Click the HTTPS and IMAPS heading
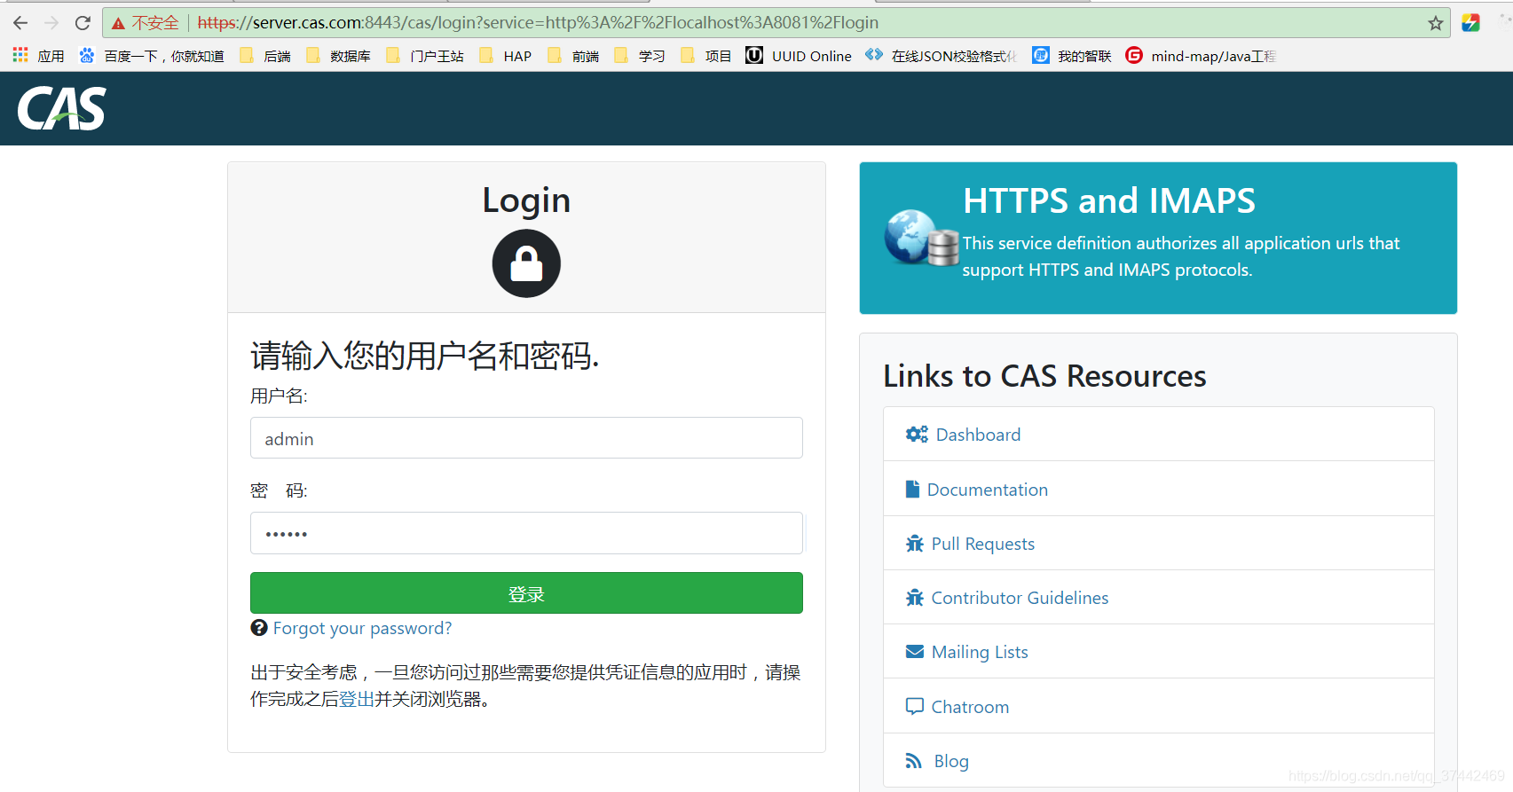Image resolution: width=1513 pixels, height=792 pixels. tap(1109, 200)
